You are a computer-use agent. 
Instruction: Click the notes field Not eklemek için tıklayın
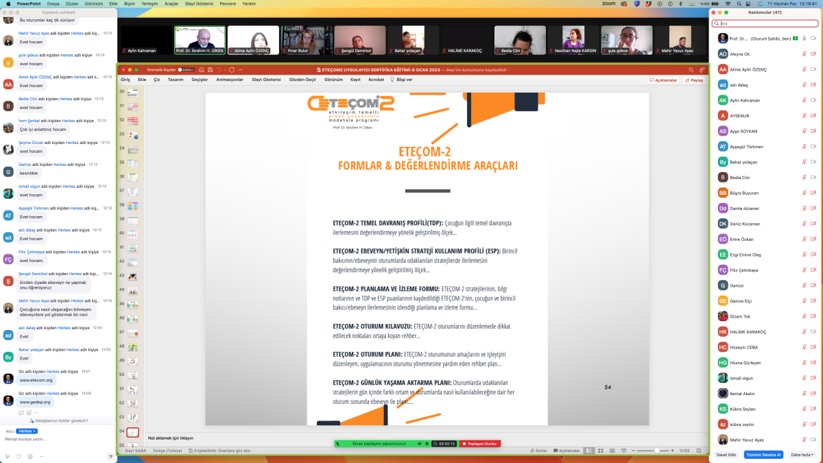(171, 438)
